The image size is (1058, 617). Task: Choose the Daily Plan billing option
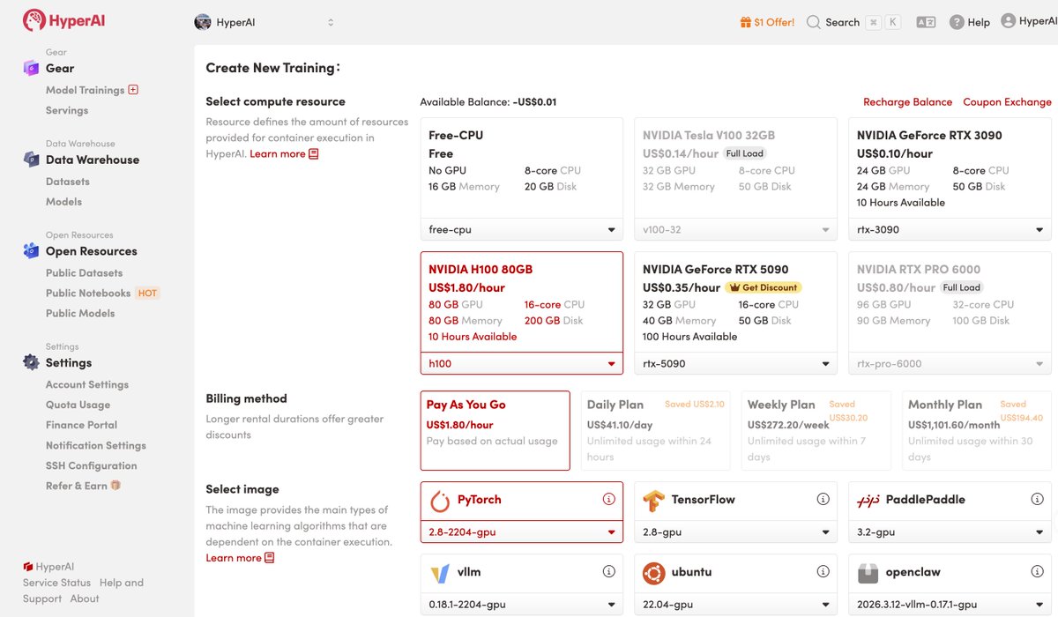(x=656, y=431)
